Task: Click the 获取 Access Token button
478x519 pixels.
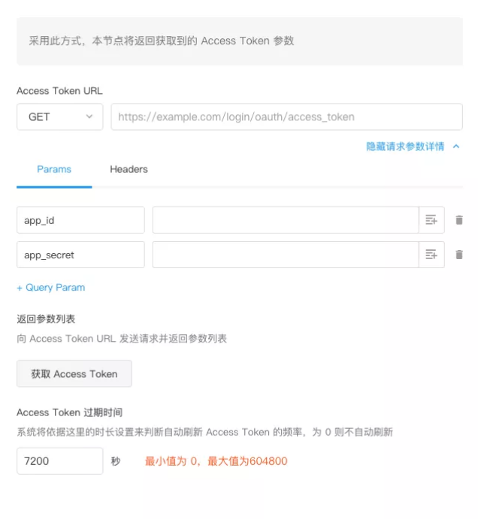Action: click(x=74, y=374)
